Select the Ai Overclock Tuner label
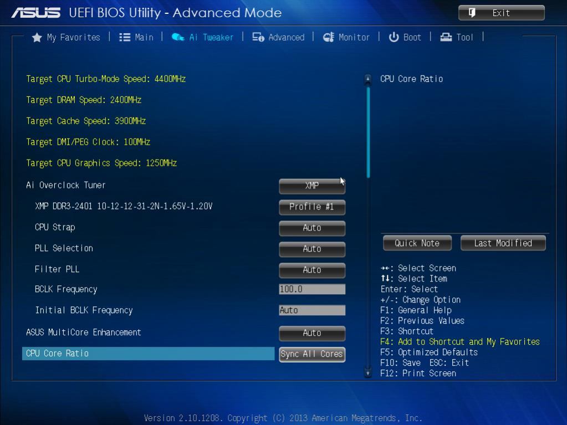Viewport: 567px width, 425px height. [x=66, y=185]
